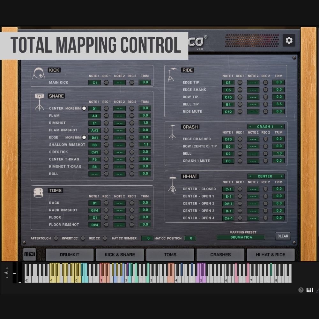Click the hi-hat stand icon

(x=172, y=184)
